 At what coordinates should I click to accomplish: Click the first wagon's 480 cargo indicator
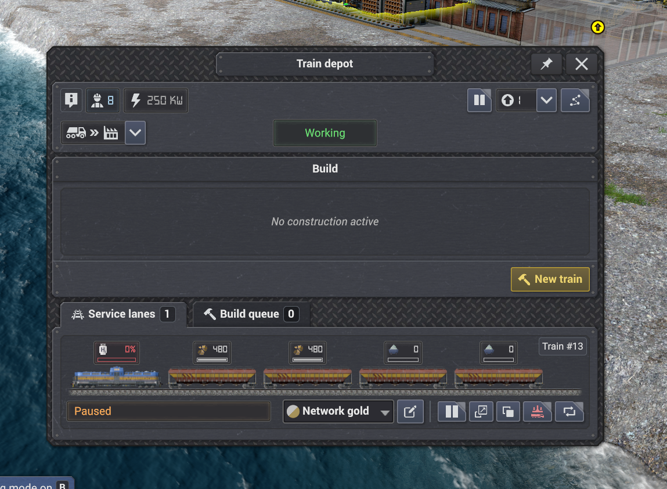(212, 353)
